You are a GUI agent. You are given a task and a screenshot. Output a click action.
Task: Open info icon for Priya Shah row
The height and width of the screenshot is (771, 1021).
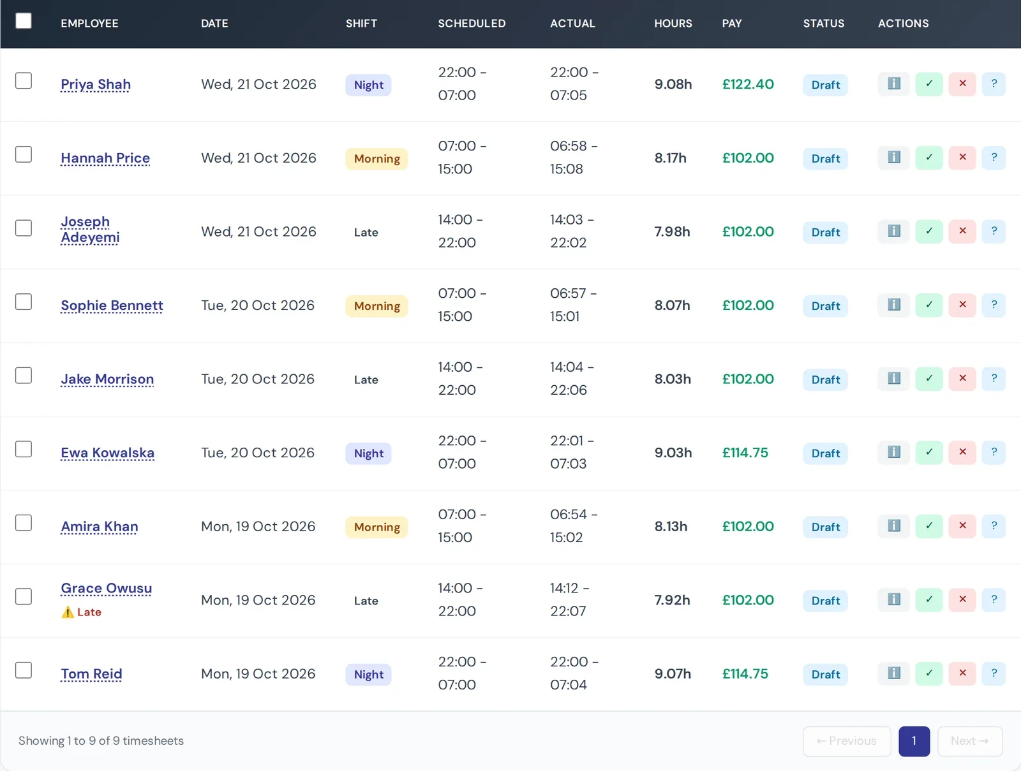pyautogui.click(x=894, y=84)
